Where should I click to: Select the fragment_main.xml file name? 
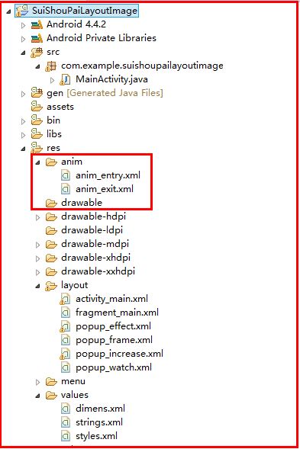pyautogui.click(x=117, y=313)
